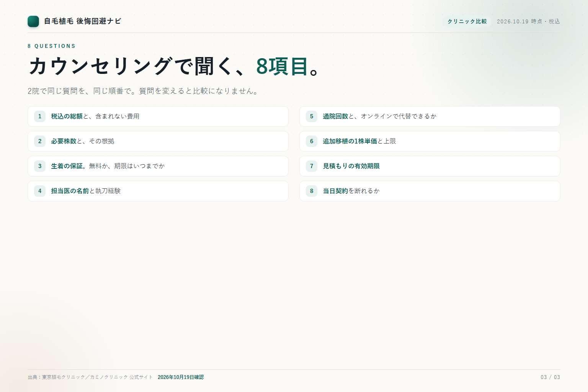
Task: Click question text 生着の保証。無料か、期限はいつまでか
Action: tap(108, 166)
